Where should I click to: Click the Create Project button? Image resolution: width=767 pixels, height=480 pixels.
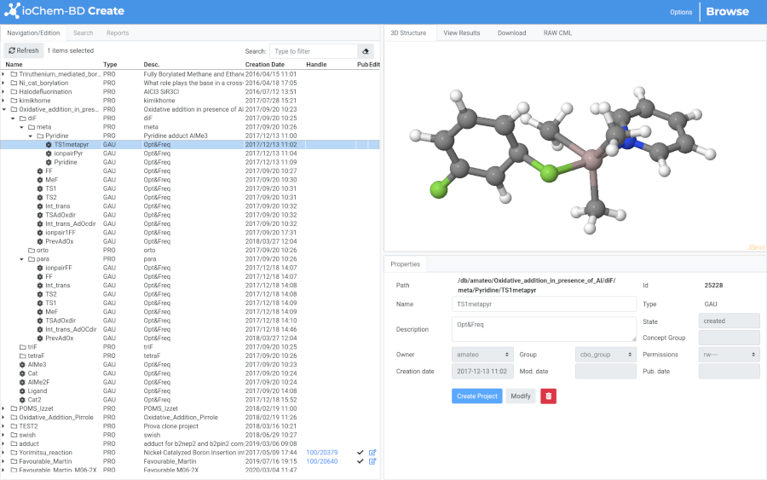coord(477,396)
